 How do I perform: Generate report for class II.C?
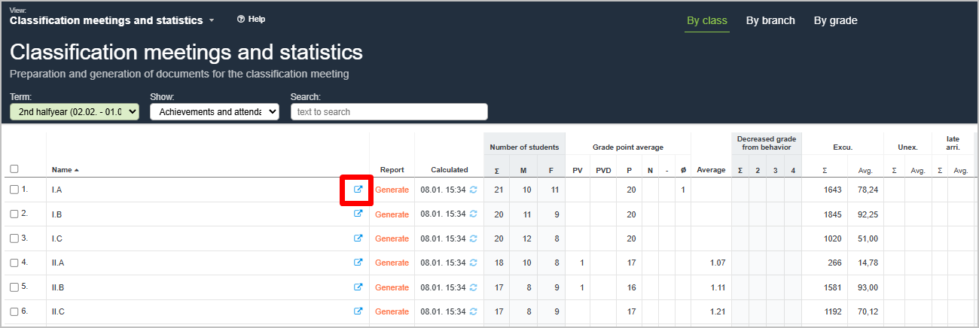coord(392,311)
